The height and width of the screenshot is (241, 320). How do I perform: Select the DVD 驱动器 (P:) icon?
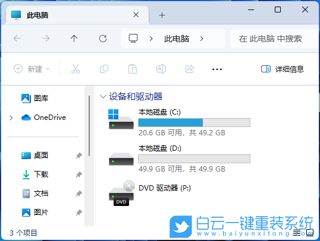click(121, 193)
